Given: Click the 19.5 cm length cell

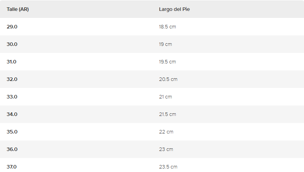Looking at the screenshot, I should pos(168,61).
